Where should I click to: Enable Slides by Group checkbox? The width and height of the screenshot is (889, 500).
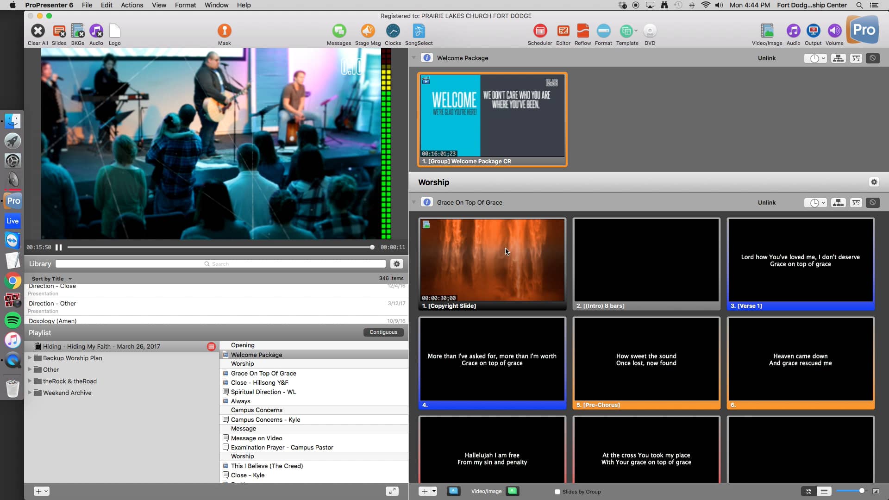(557, 492)
